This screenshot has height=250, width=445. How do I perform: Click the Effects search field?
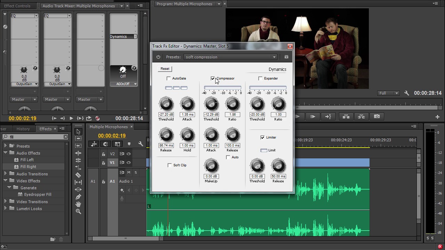coord(35,137)
